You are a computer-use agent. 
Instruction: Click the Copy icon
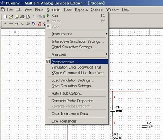pos(39,17)
